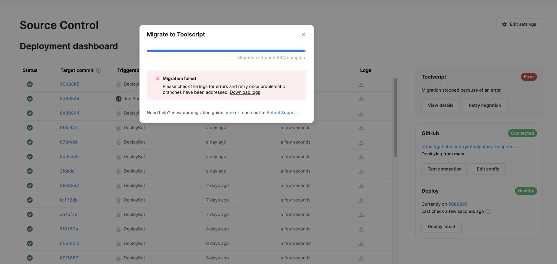Open the migration guide 'here' link
557x264 pixels.
click(x=229, y=112)
